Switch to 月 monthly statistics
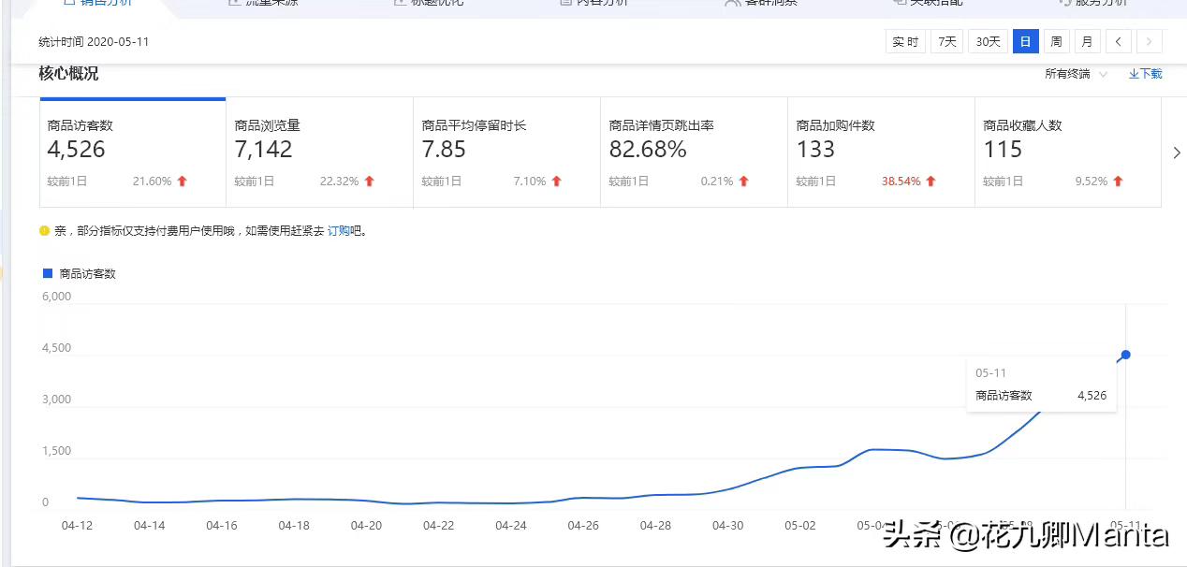The width and height of the screenshot is (1187, 567). click(x=1086, y=41)
